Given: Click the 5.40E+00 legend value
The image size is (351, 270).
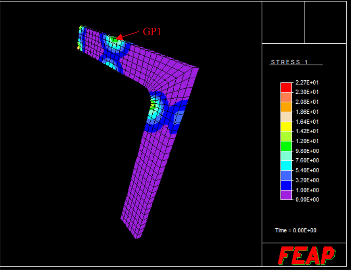Looking at the screenshot, I should click(307, 171).
